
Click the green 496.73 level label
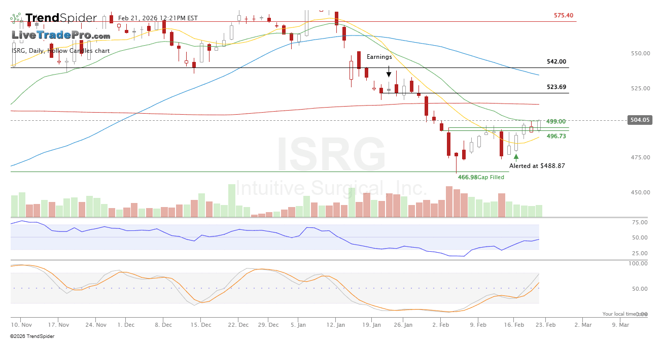[556, 136]
